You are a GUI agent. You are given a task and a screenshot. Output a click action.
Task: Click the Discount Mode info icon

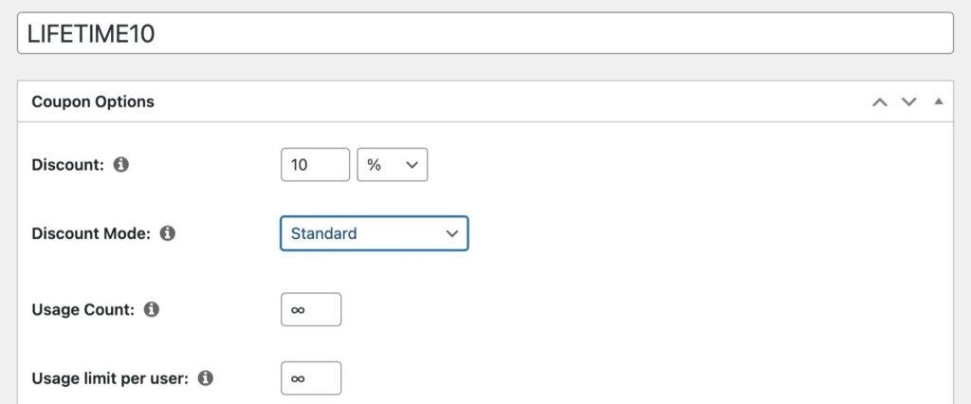coord(168,233)
